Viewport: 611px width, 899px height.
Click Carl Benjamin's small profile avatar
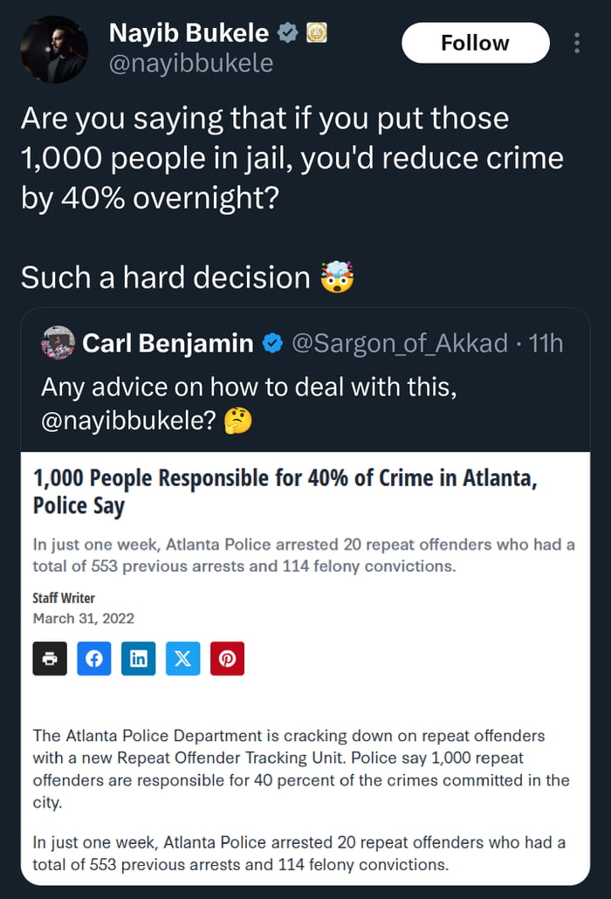click(58, 343)
